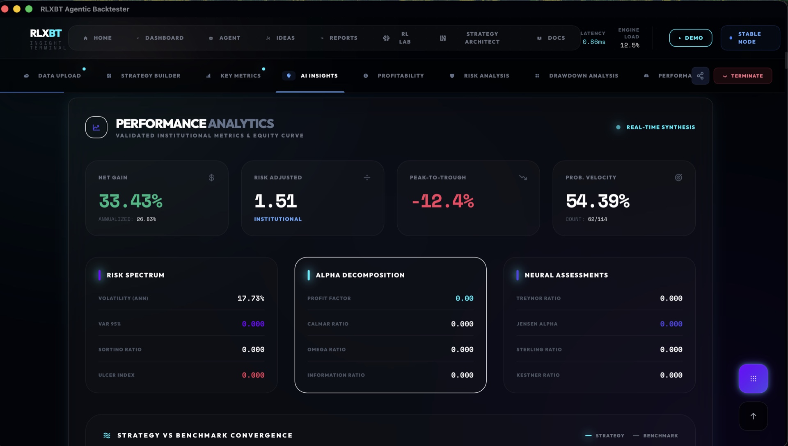Click the Strategy Architect icon in nav

[443, 38]
